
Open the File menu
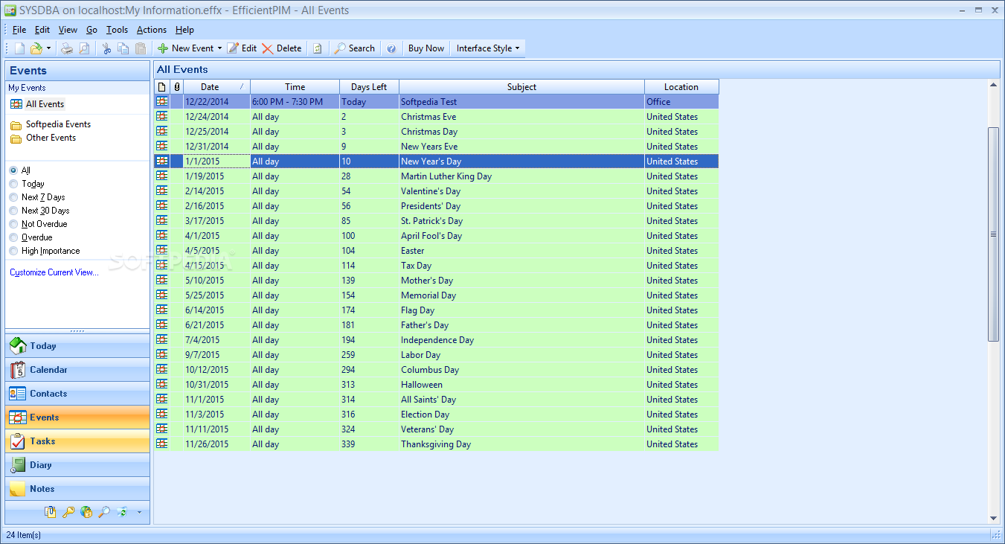tap(19, 30)
